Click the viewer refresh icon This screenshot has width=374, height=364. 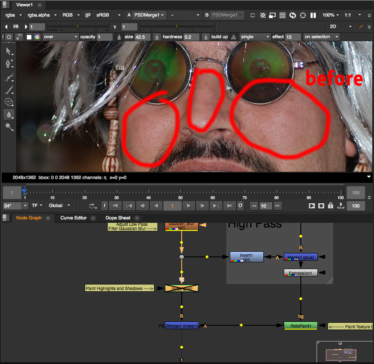[x=292, y=15]
